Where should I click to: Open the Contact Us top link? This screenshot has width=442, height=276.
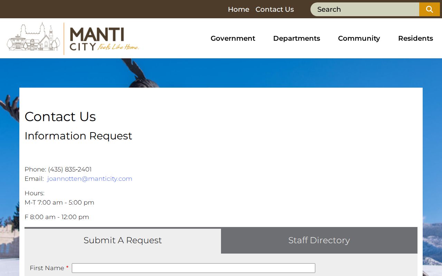tap(275, 9)
